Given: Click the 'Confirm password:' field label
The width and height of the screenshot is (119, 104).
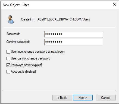Looking at the screenshot, I should pos(18,42).
